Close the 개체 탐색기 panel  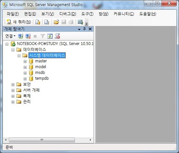pyautogui.click(x=90, y=29)
